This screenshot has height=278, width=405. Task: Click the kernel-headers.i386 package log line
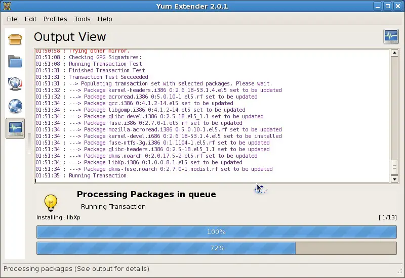(x=158, y=90)
